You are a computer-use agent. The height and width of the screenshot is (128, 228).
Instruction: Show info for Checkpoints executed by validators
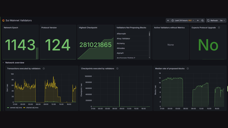pos(117,69)
